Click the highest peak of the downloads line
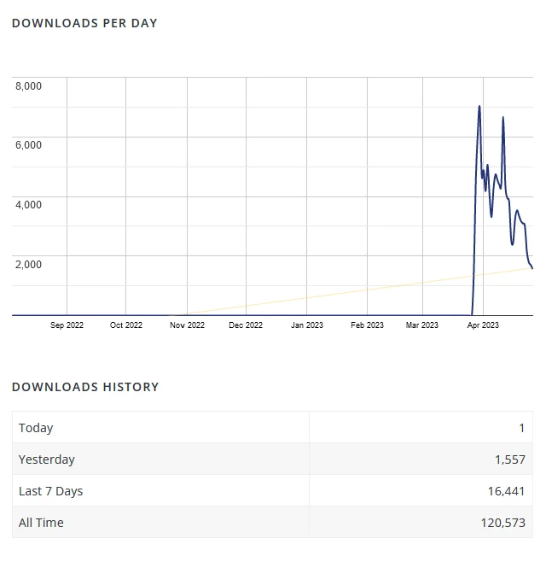546x562 pixels. 479,107
